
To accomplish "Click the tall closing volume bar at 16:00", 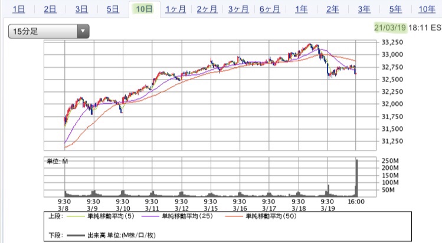I will [x=357, y=178].
